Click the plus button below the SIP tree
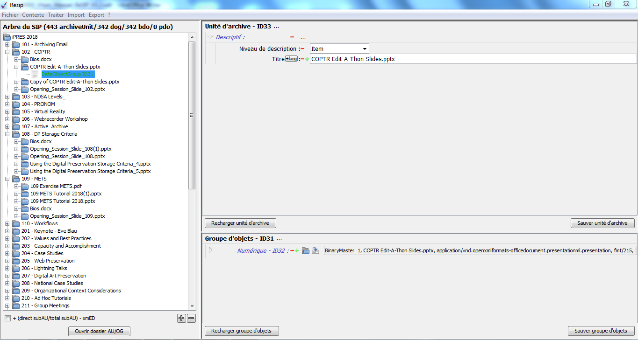The image size is (638, 340). tap(181, 319)
